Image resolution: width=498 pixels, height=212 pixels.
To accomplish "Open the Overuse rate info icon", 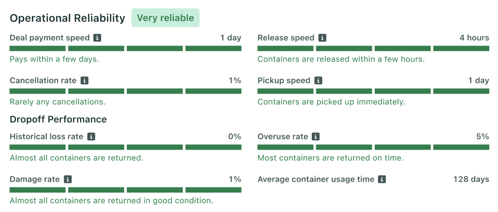I will click(315, 137).
